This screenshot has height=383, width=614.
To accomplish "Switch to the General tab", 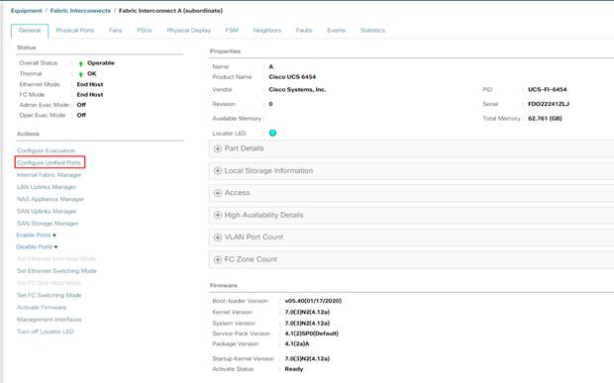I will [30, 31].
